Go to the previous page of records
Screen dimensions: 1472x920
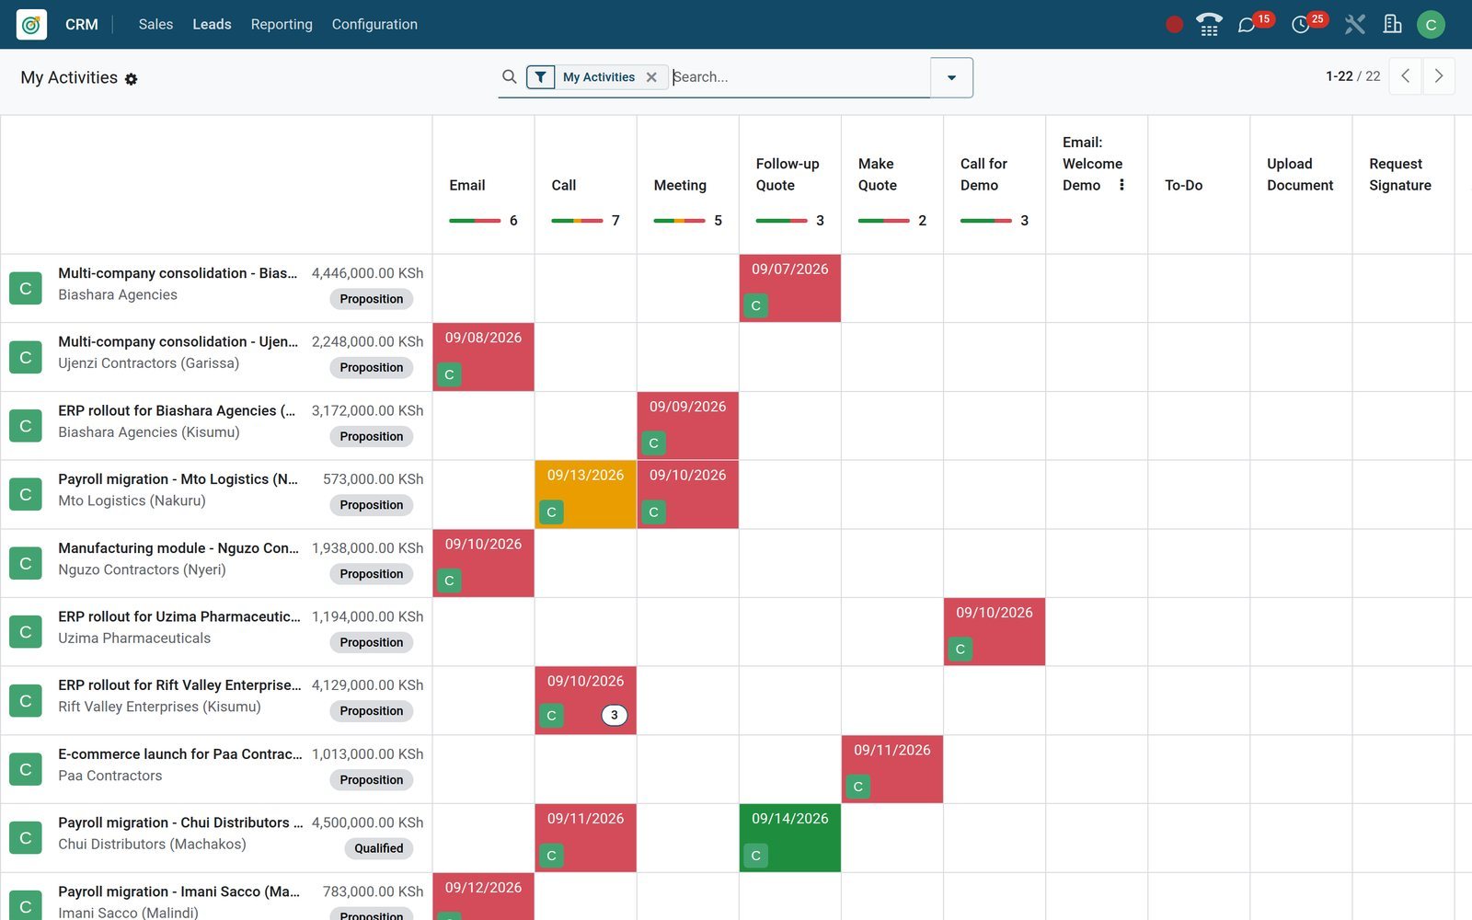tap(1405, 76)
